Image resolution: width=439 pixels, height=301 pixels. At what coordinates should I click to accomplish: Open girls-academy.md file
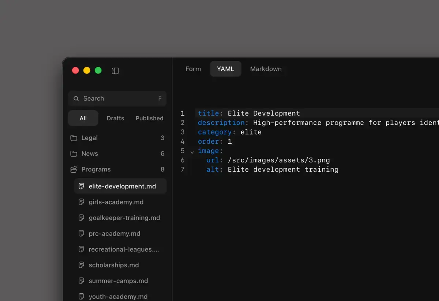120,202
